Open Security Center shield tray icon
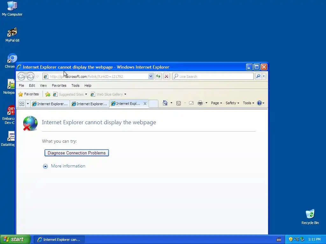Viewport: 326px width, 244px height. [291, 240]
